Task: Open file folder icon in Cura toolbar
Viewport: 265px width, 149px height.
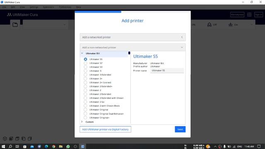Action: click(15, 25)
